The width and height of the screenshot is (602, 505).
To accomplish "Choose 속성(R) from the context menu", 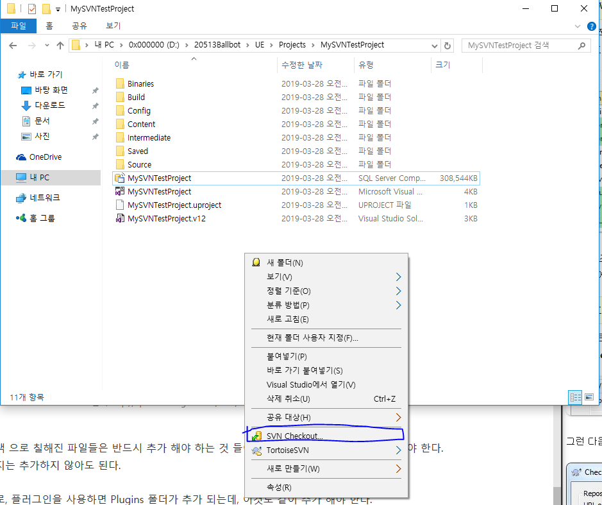I will pyautogui.click(x=327, y=488).
